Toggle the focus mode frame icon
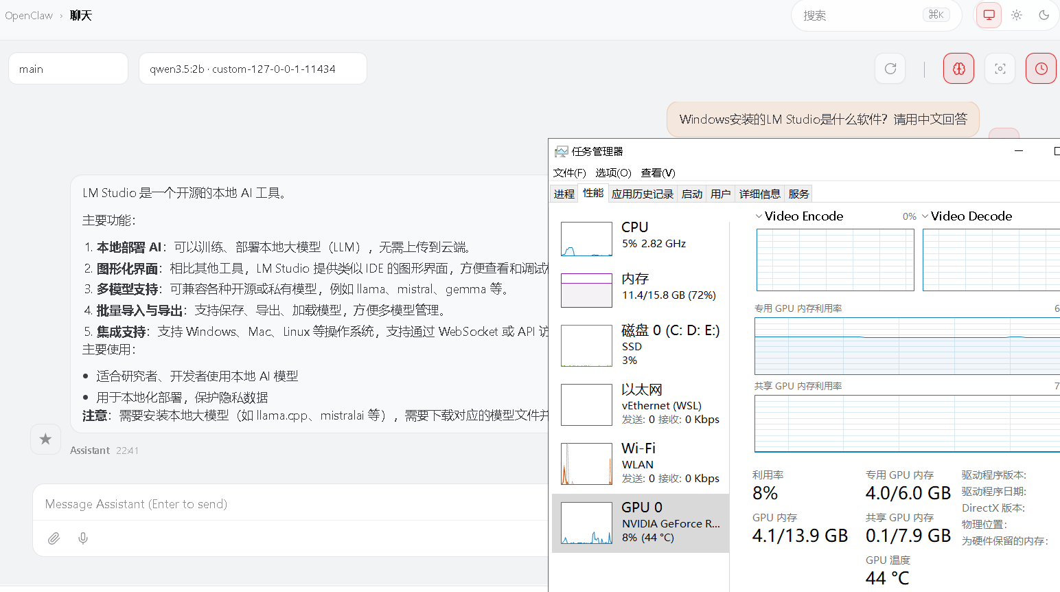Screen dimensions: 1060x592 click(1000, 69)
